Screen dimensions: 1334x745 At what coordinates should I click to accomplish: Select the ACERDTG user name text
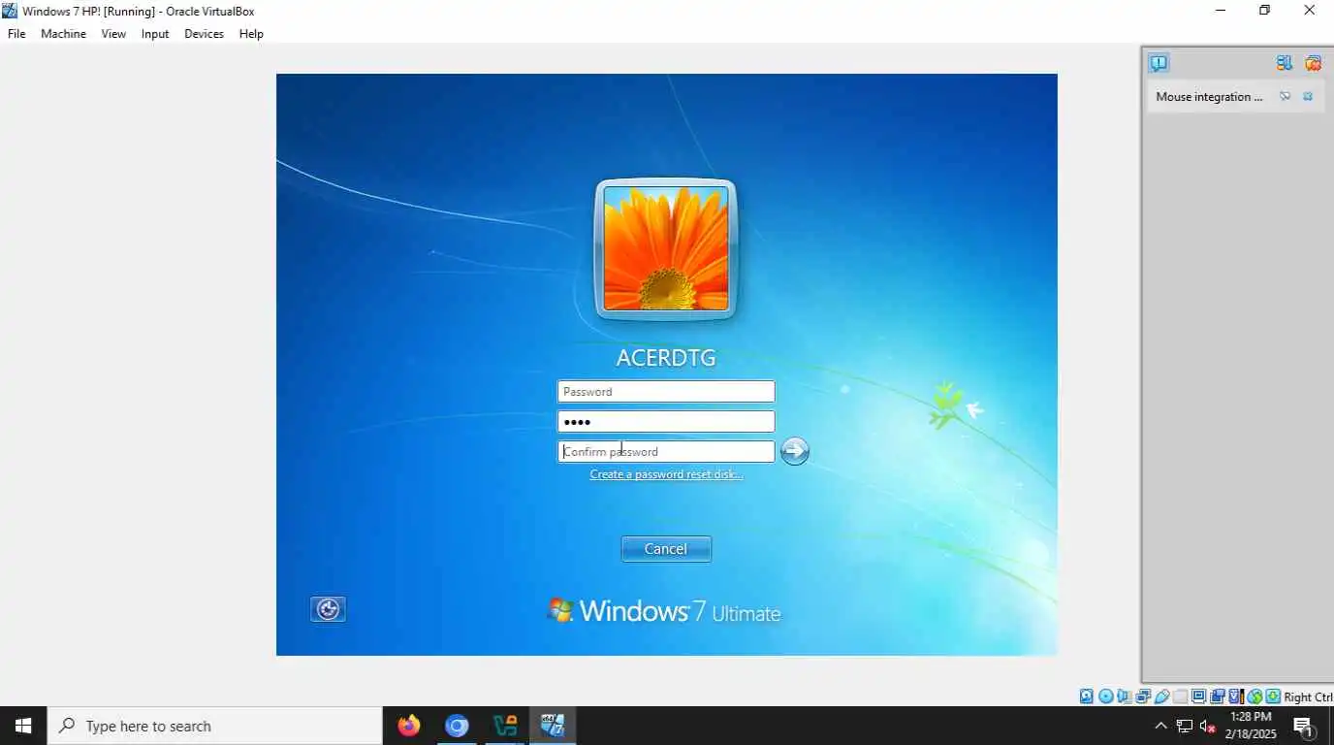pyautogui.click(x=666, y=358)
